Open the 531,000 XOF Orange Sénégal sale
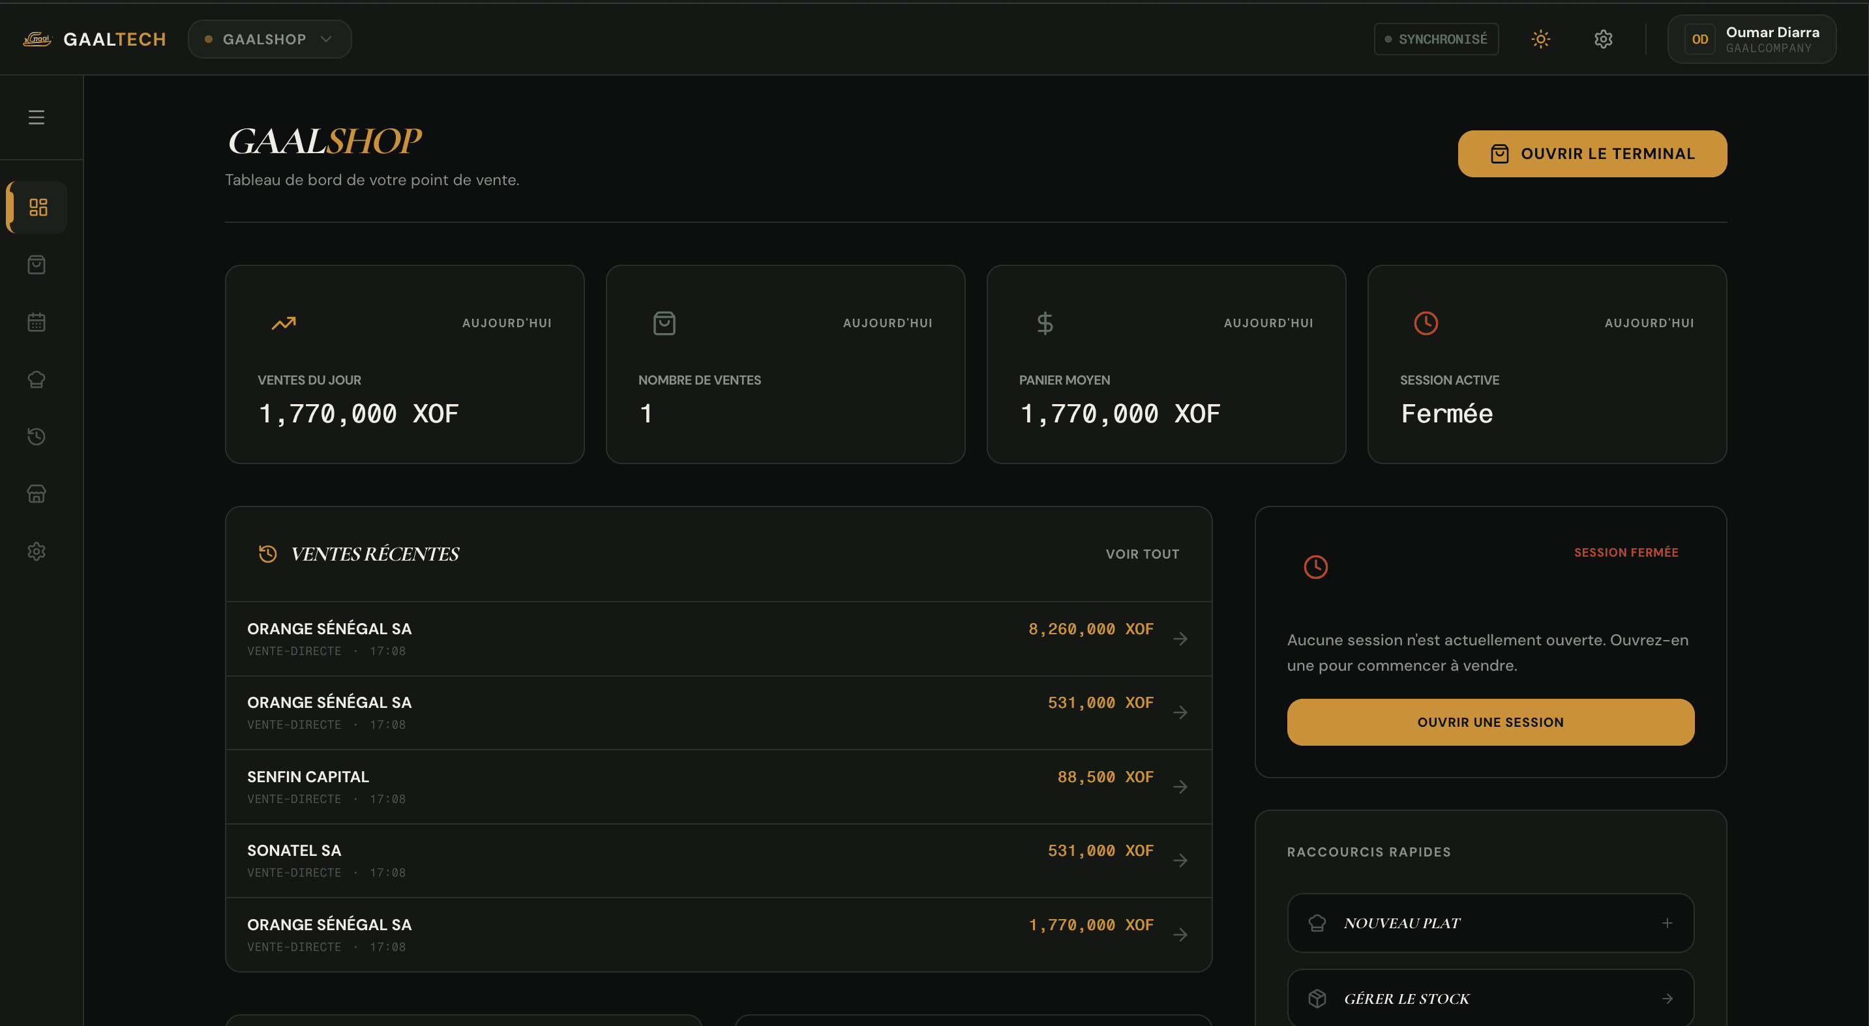The height and width of the screenshot is (1026, 1869). 718,712
